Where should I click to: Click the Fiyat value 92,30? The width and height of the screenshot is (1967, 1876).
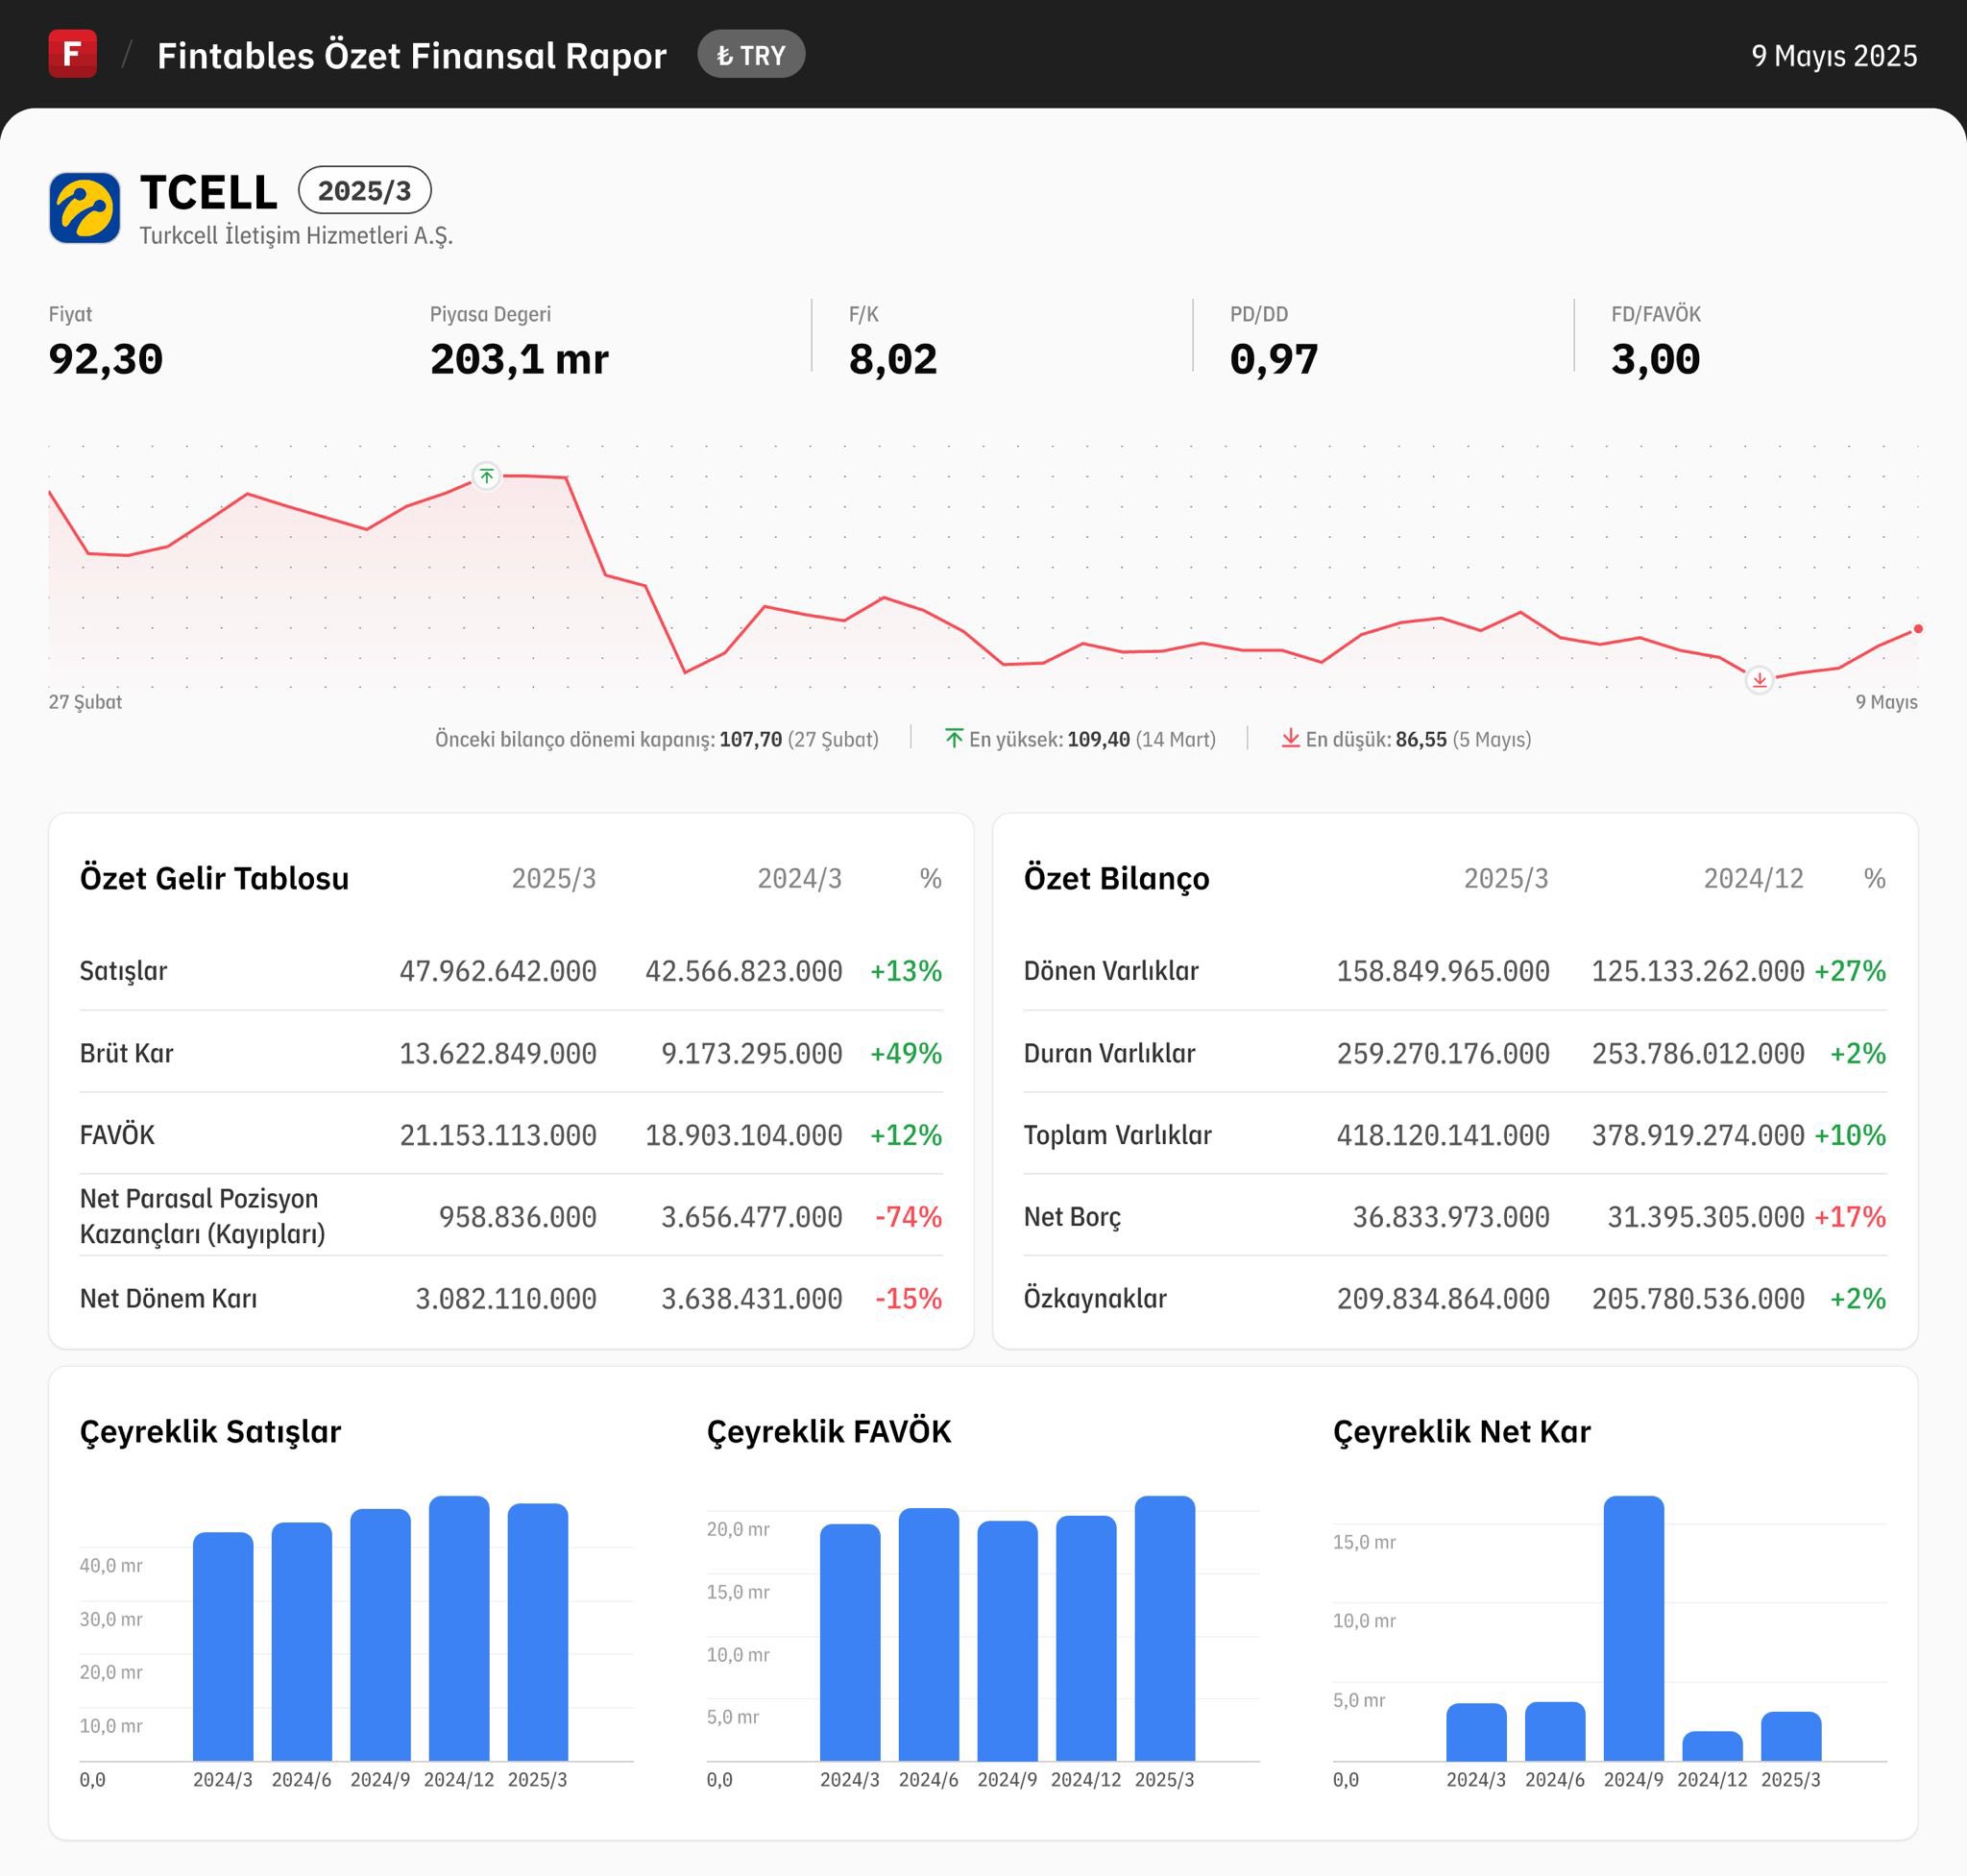106,359
